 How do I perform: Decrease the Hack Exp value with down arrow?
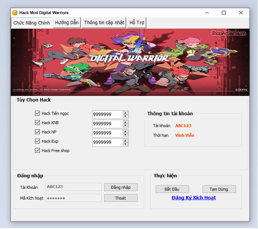(x=125, y=144)
